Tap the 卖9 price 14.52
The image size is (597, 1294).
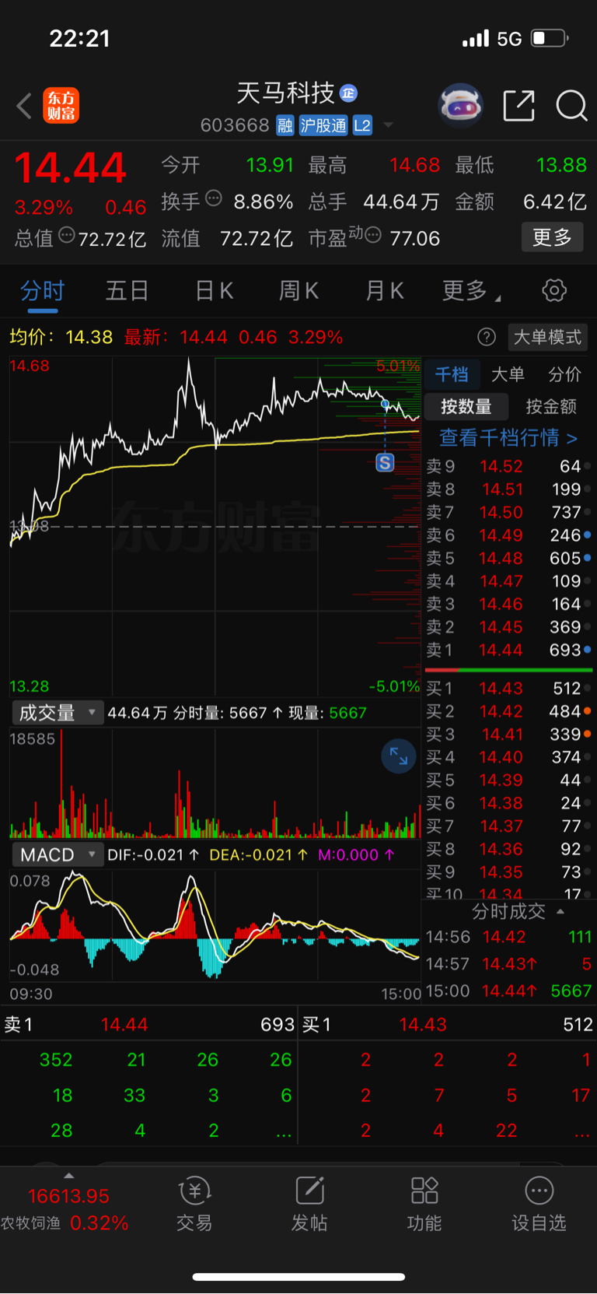tap(501, 466)
